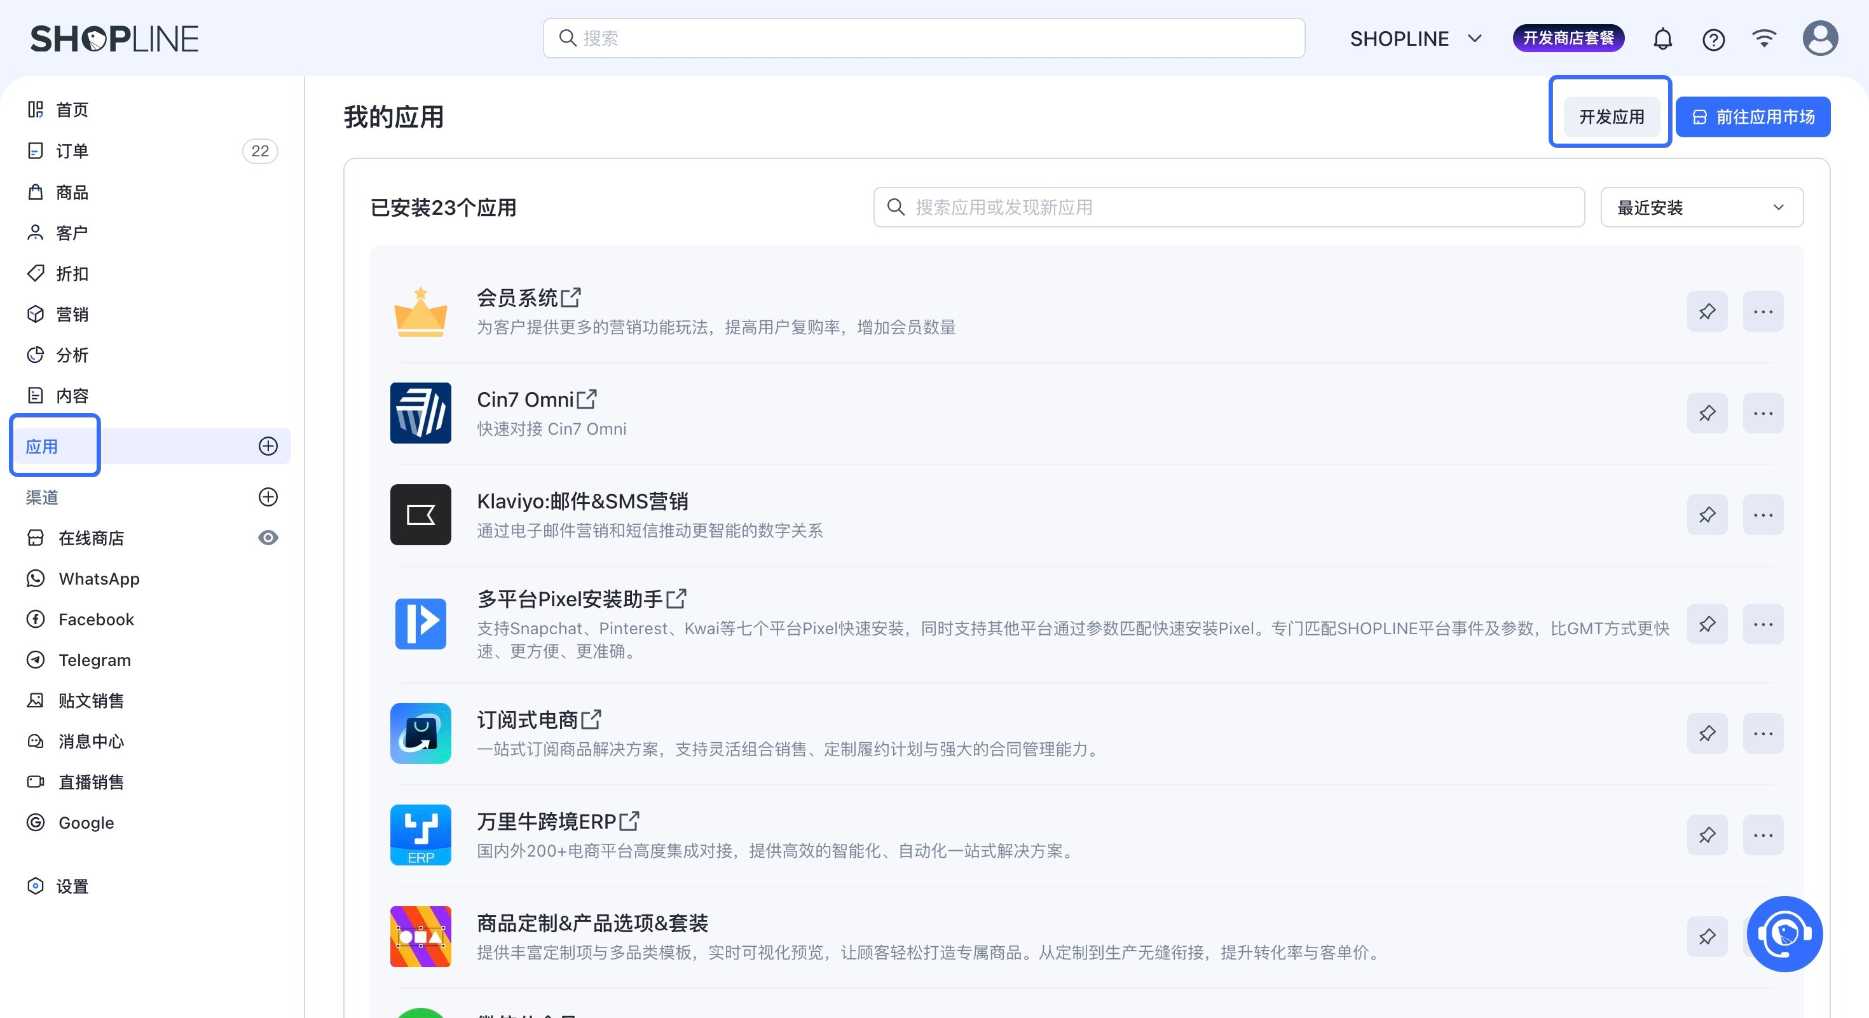Viewport: 1869px width, 1018px height.
Task: Focus the top 搜索 search field
Action: 924,37
